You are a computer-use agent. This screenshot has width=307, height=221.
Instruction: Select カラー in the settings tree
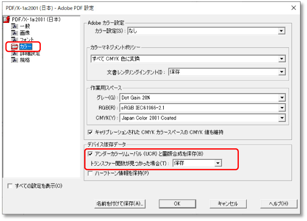[x=26, y=47]
